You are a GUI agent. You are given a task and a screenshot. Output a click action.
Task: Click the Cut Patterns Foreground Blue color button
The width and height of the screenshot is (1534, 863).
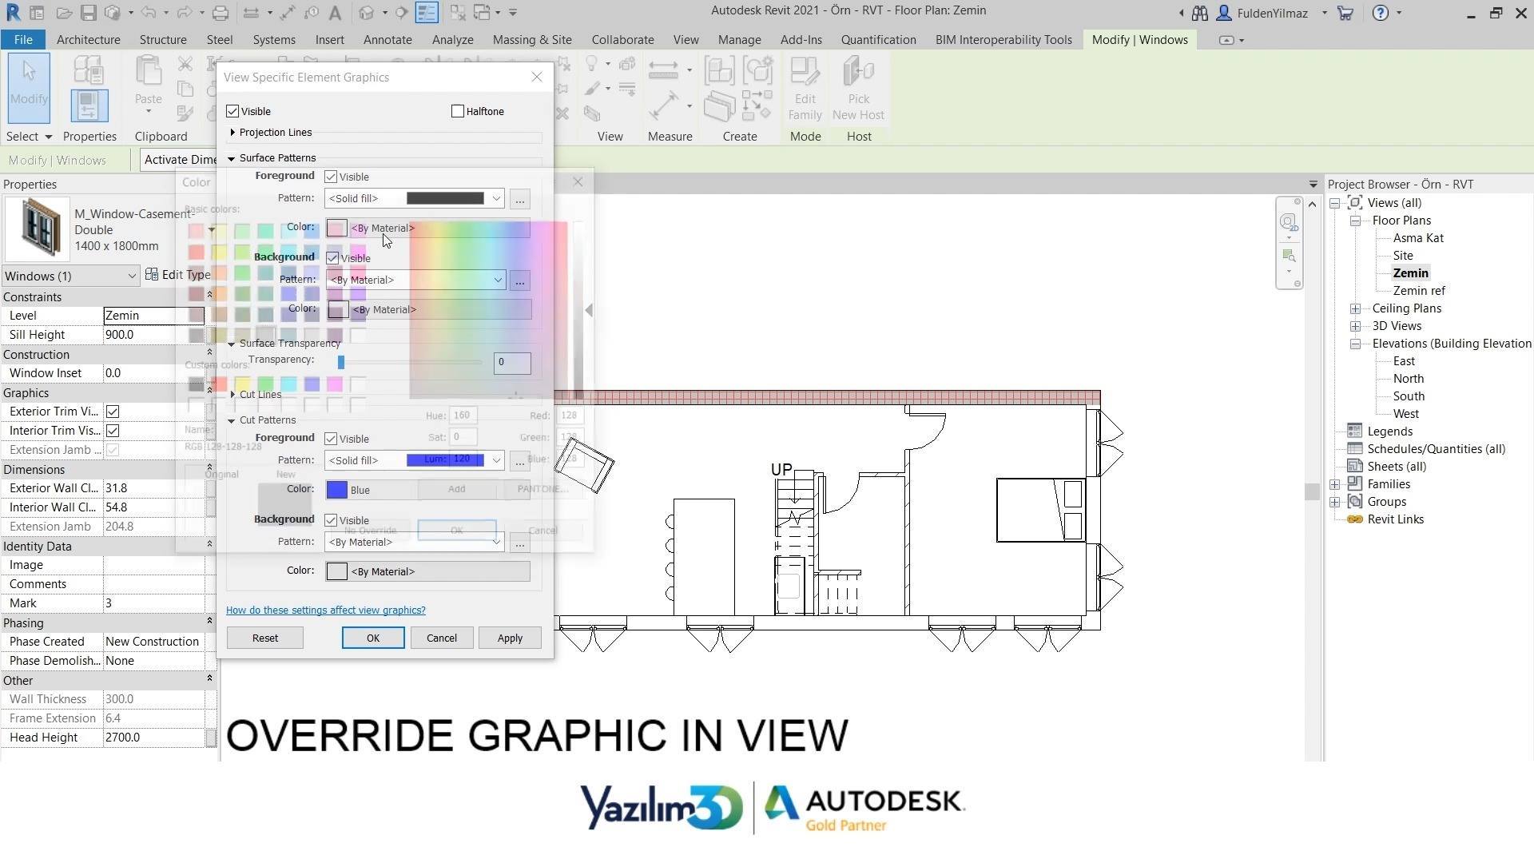[427, 490]
